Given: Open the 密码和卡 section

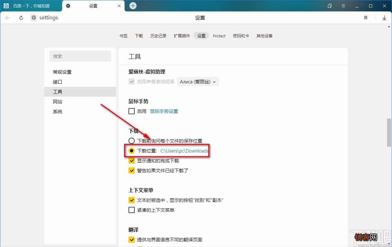Looking at the screenshot, I should point(241,36).
